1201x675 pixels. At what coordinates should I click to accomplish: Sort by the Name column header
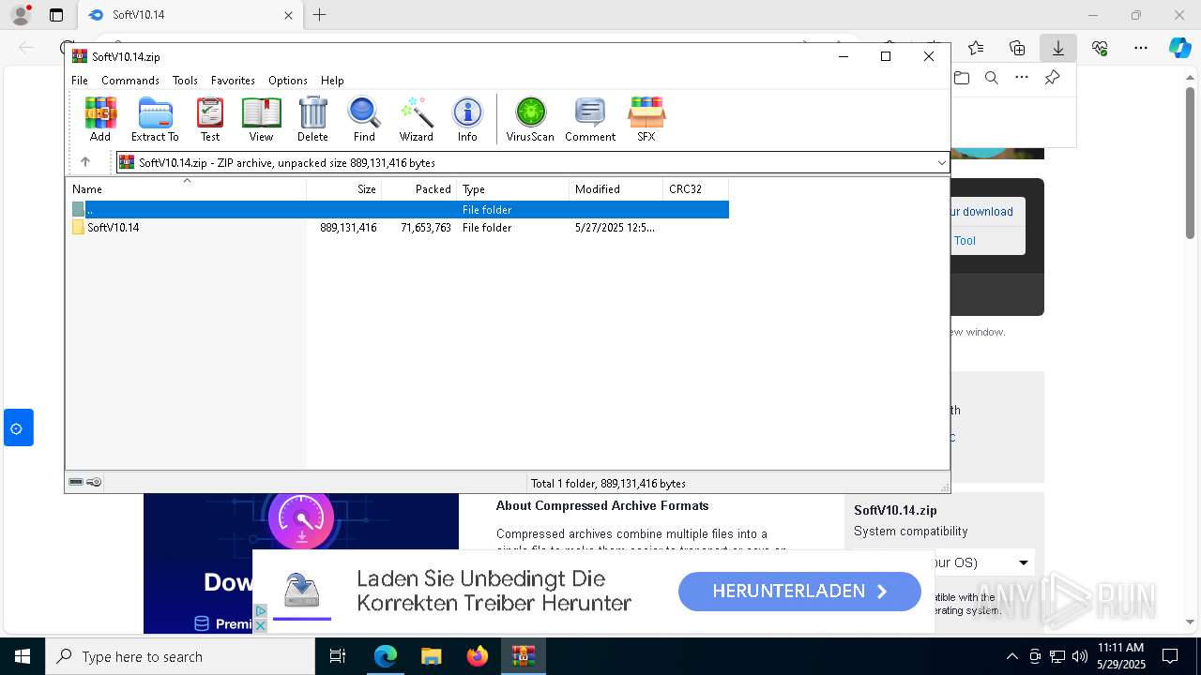tap(186, 189)
